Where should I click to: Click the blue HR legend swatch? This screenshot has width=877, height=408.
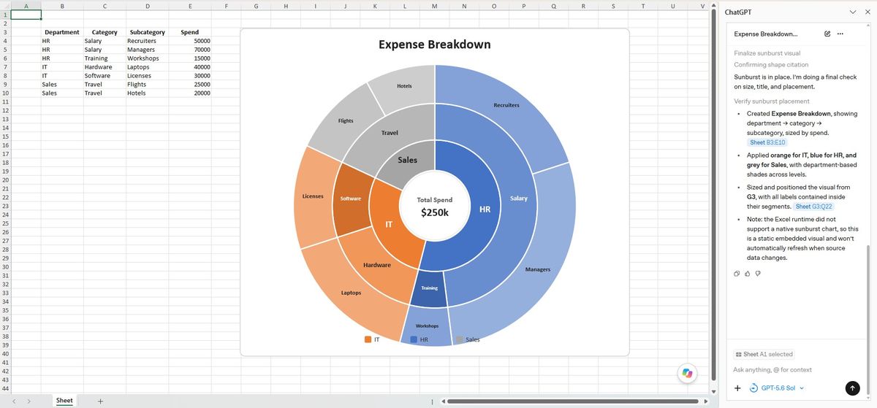[x=414, y=339]
